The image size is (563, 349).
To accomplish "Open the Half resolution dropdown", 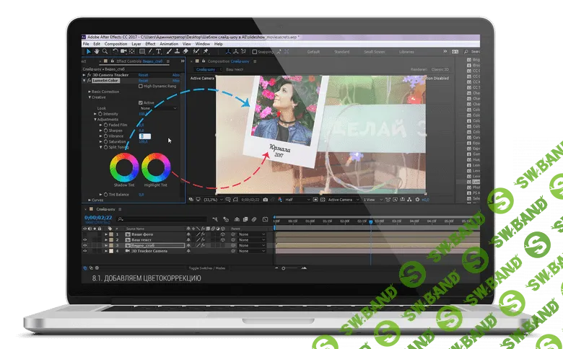I will [297, 200].
